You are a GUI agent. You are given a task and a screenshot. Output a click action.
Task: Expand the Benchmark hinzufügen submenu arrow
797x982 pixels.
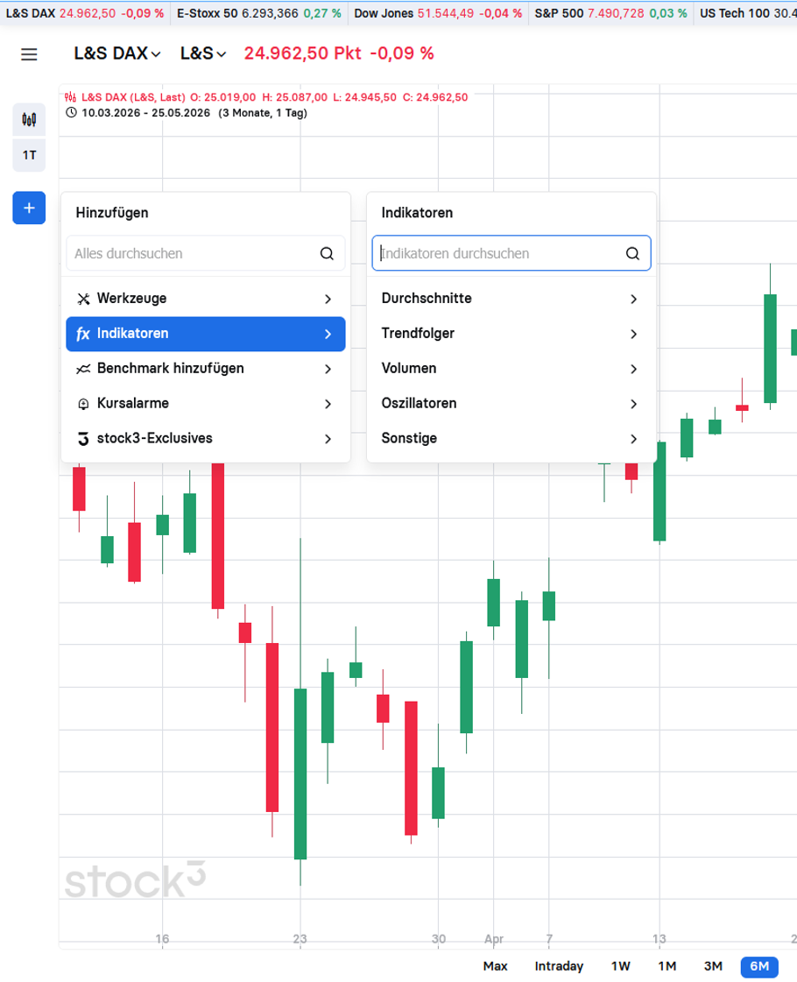pos(328,369)
